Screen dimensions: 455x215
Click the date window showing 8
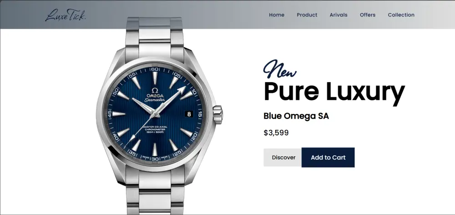[189, 114]
